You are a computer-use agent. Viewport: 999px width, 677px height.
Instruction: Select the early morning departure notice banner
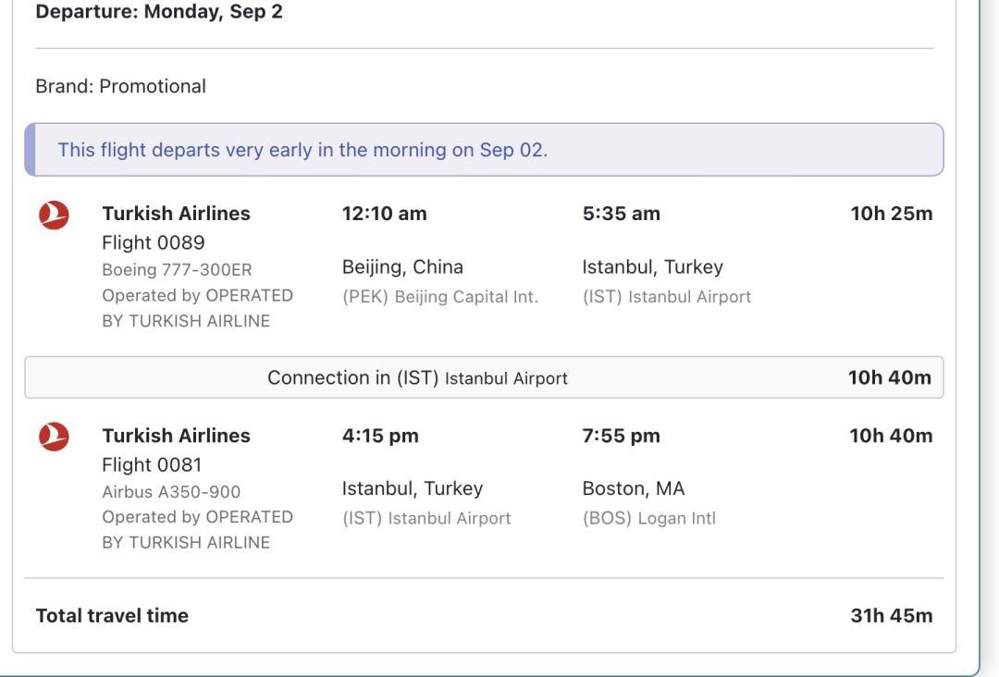(x=484, y=150)
